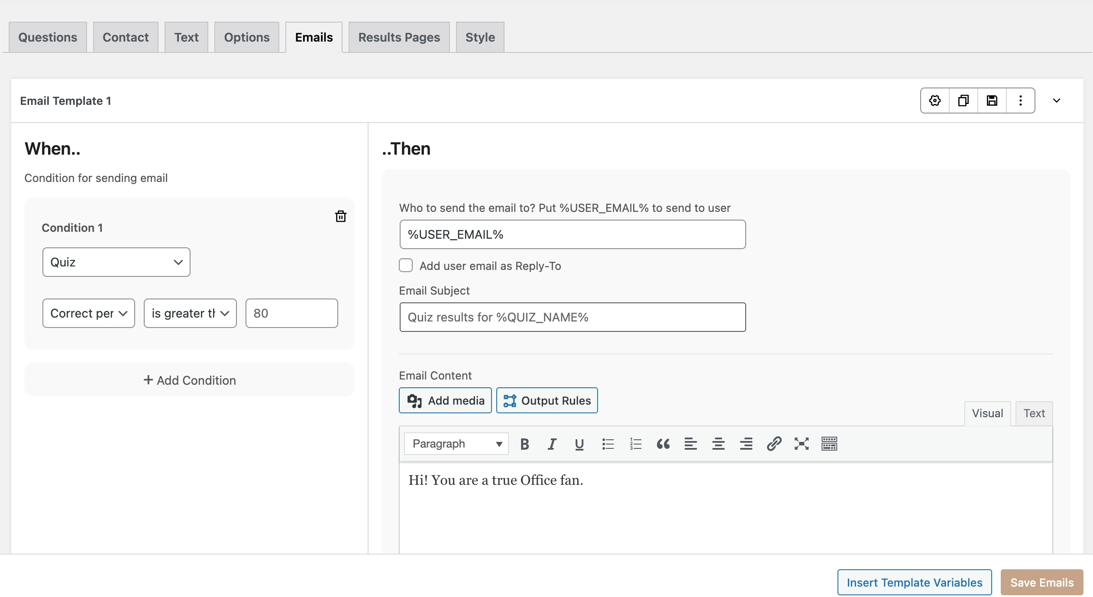Switch to the Results Pages tab
Viewport: 1093px width, 597px height.
pos(398,37)
